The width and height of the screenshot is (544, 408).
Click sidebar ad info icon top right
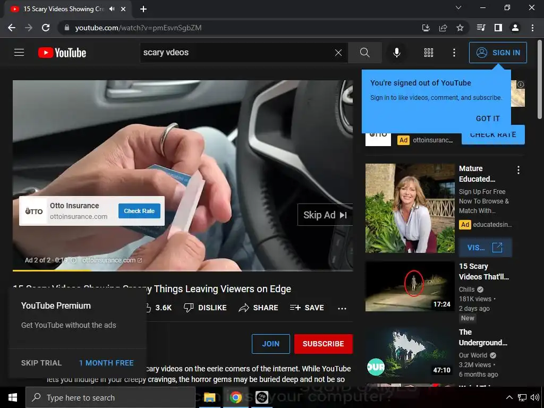click(x=521, y=84)
